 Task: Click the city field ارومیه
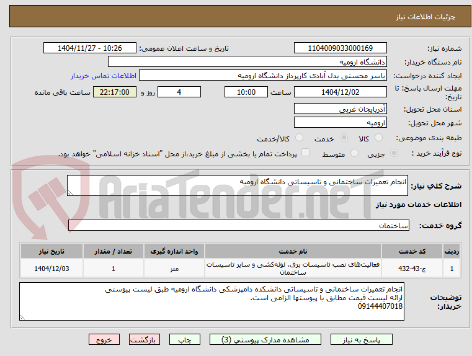coord(340,122)
